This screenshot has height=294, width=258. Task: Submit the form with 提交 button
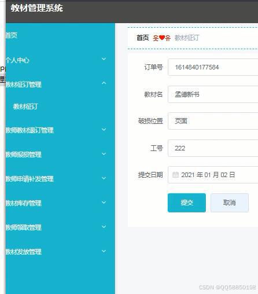pyautogui.click(x=187, y=203)
